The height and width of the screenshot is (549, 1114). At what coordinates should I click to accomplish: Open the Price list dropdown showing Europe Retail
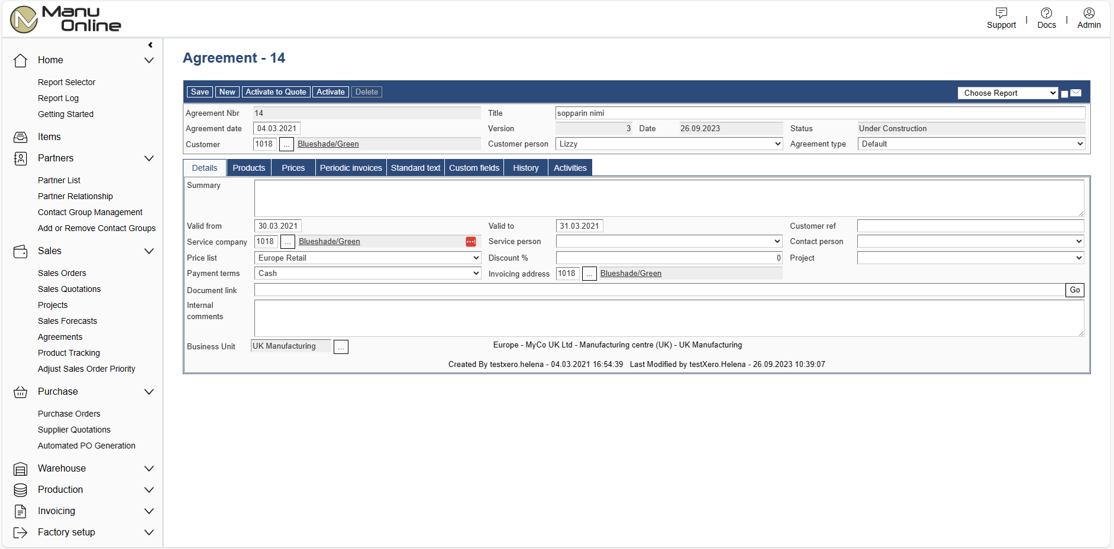coord(367,258)
